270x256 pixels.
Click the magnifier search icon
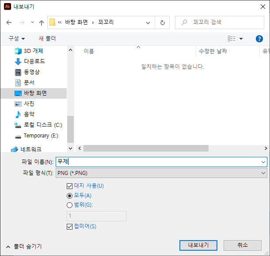point(184,22)
